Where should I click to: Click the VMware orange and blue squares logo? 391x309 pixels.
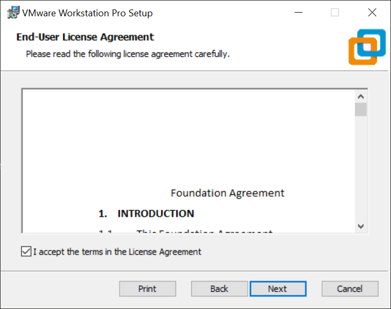367,47
